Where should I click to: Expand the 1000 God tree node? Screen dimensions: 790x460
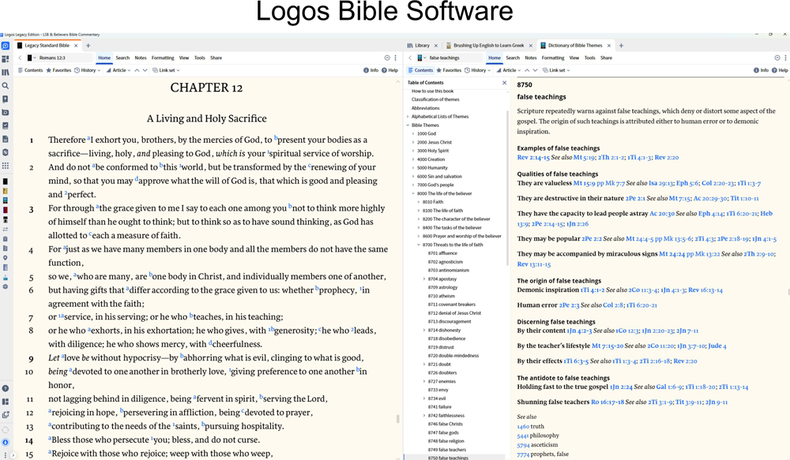[413, 134]
